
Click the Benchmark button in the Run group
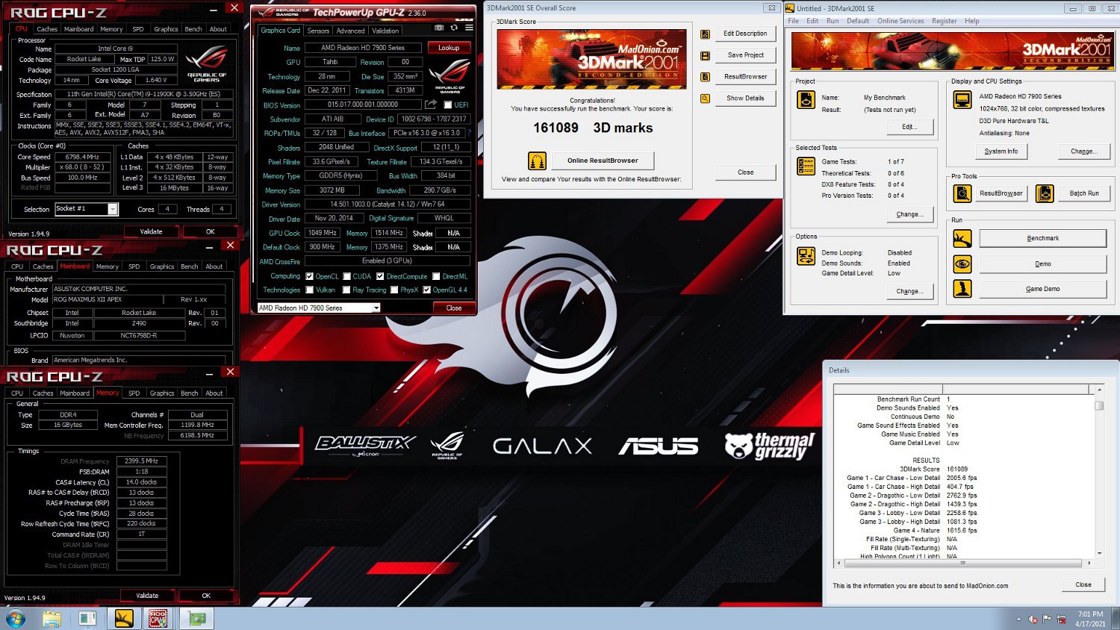coord(1043,239)
